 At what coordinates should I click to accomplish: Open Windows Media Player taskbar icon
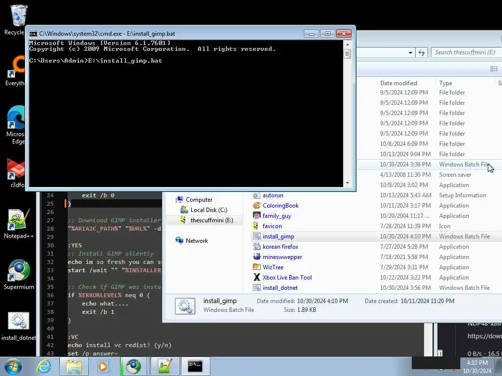point(103,366)
